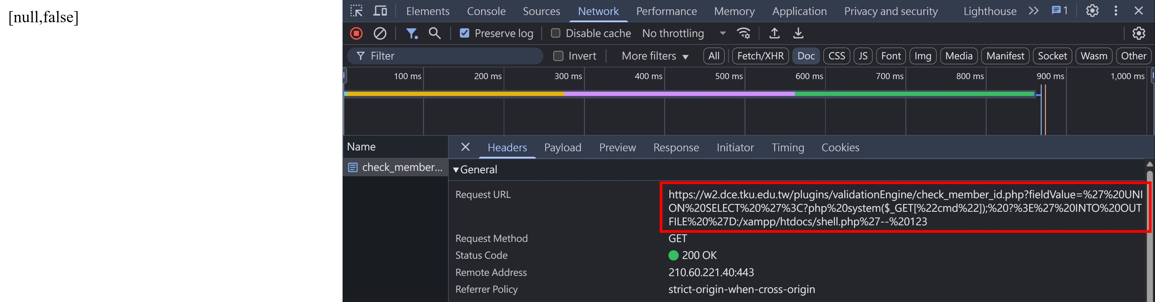
Task: Click the 200 OK status code value
Action: point(699,255)
